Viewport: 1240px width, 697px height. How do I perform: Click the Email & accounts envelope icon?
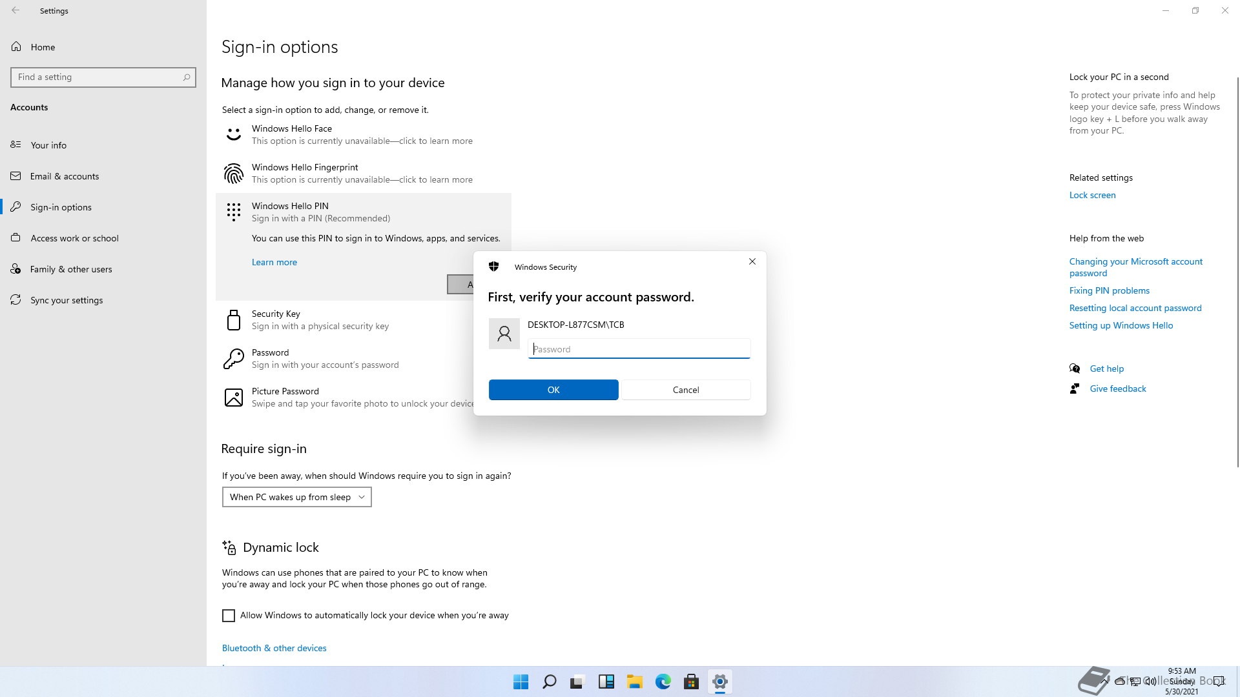16,176
